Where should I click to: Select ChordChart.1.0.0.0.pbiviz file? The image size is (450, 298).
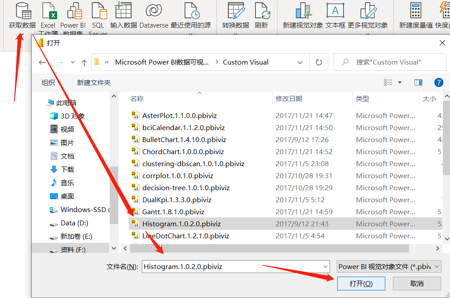[x=178, y=151]
